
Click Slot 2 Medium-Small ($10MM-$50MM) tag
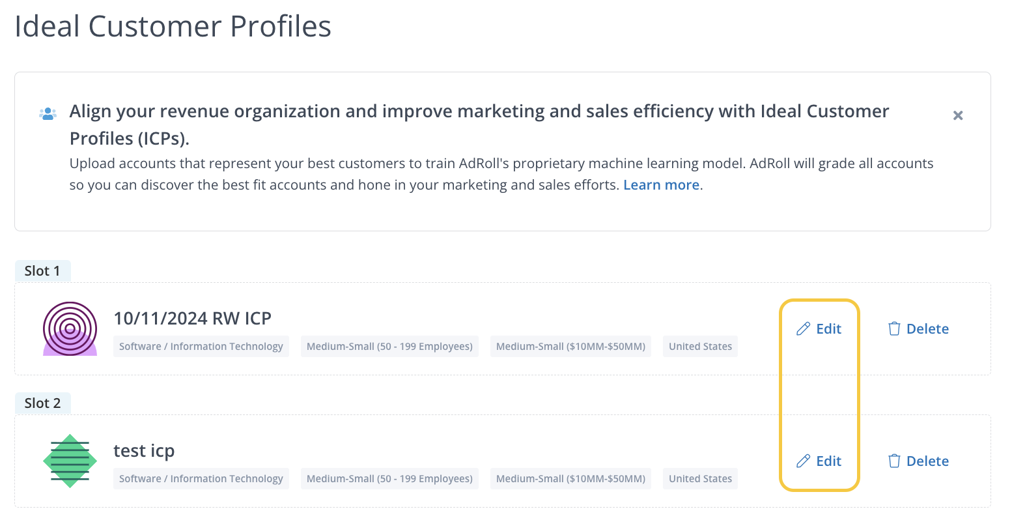570,479
